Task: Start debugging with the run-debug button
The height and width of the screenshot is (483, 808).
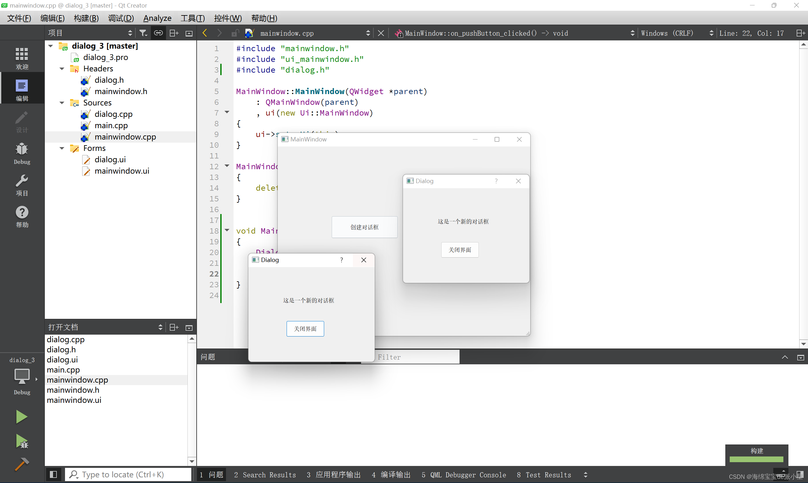Action: (x=22, y=441)
